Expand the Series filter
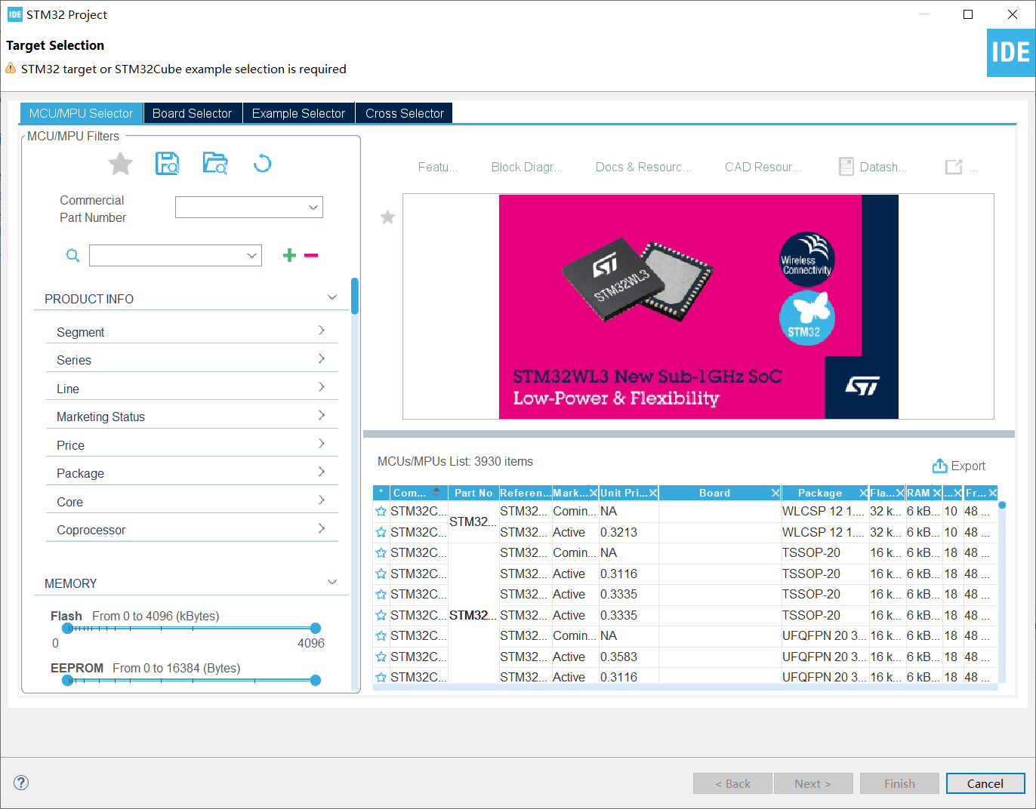 (322, 358)
